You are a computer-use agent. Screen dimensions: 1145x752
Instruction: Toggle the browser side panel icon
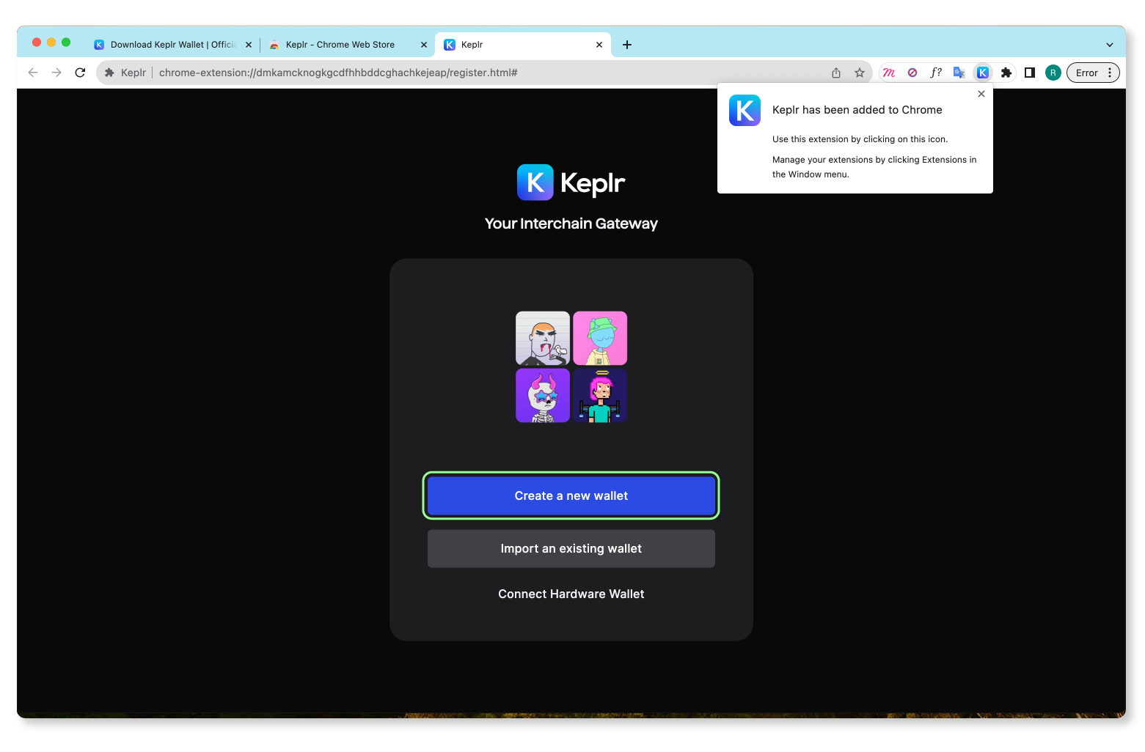[x=1030, y=73]
